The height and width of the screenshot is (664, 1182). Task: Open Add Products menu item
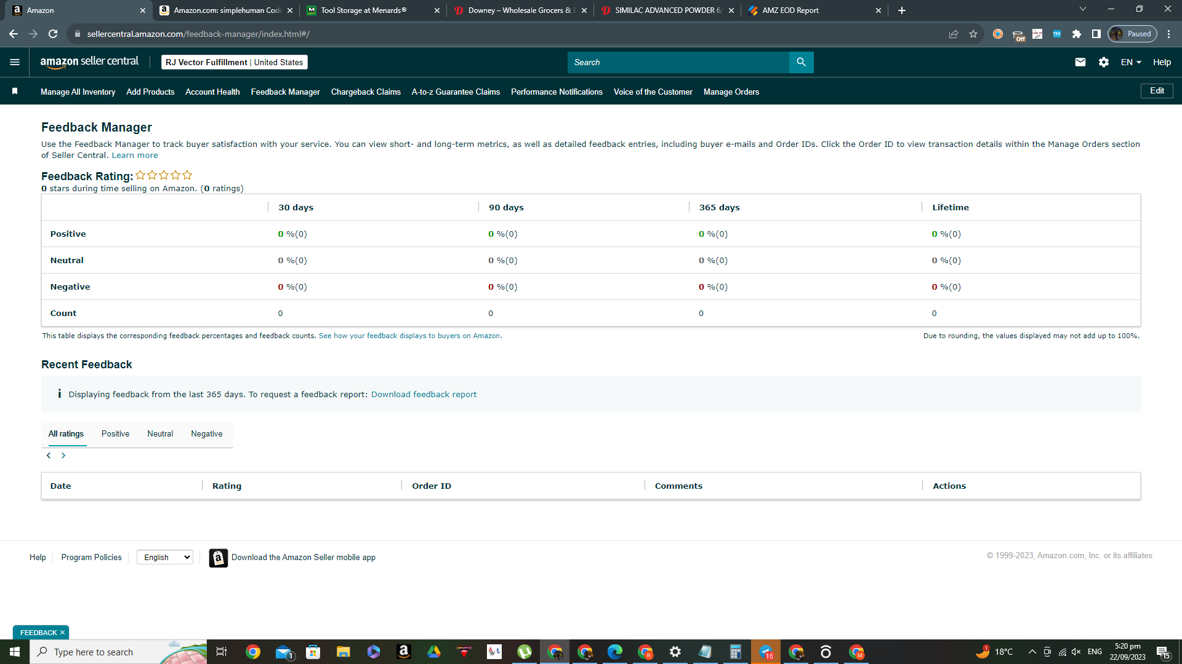point(150,92)
